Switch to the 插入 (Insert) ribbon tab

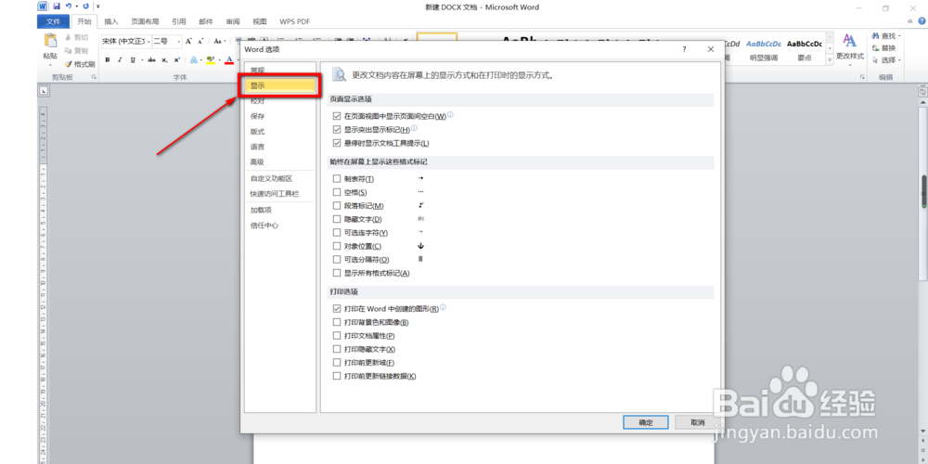(x=111, y=22)
